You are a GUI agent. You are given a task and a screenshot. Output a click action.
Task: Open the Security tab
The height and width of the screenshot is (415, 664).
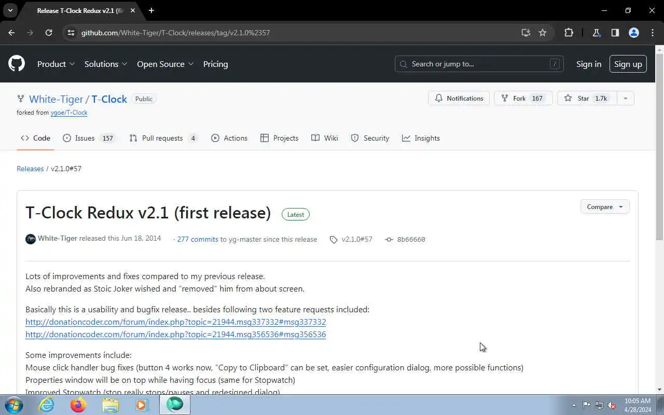click(370, 138)
